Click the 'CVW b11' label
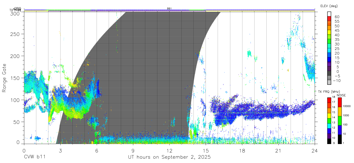 pos(35,157)
